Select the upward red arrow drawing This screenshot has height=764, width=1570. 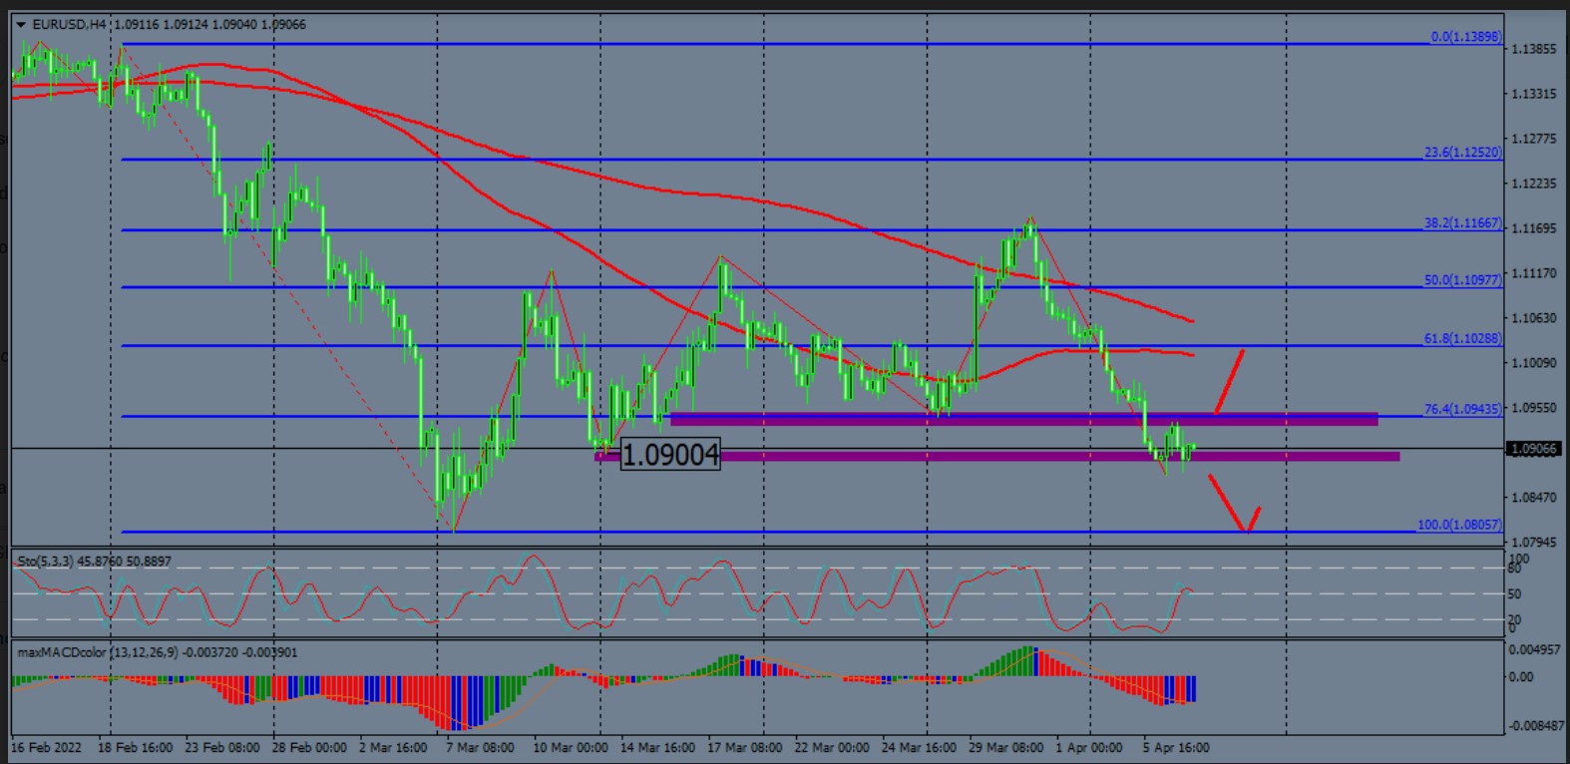point(1228,381)
